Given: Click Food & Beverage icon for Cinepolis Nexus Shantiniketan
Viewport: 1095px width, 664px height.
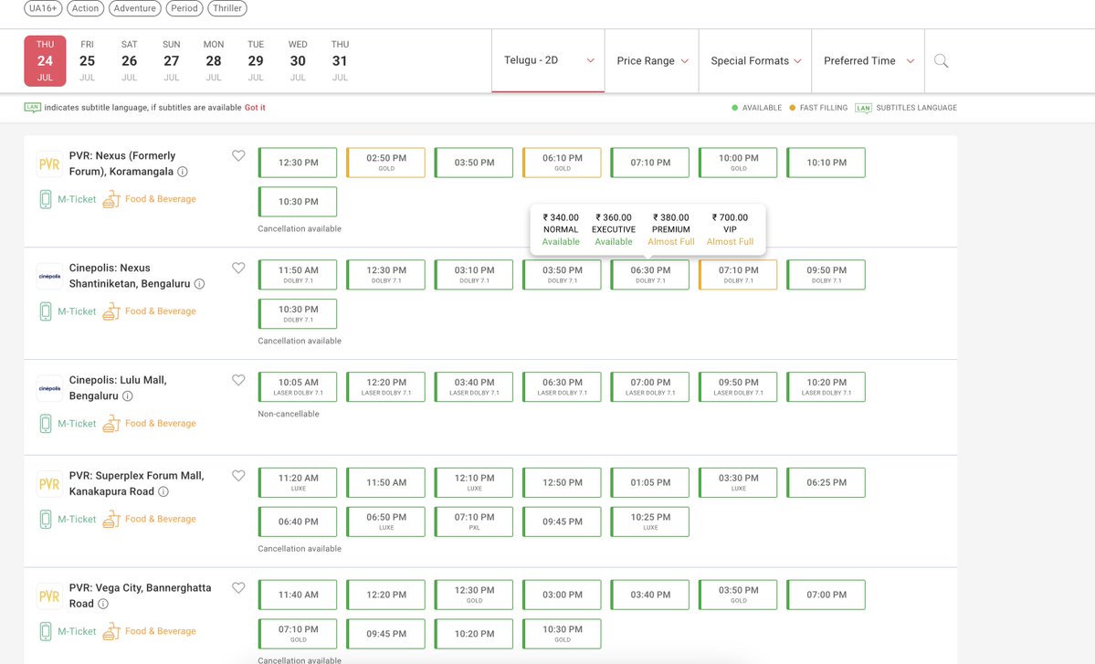Looking at the screenshot, I should click(111, 311).
